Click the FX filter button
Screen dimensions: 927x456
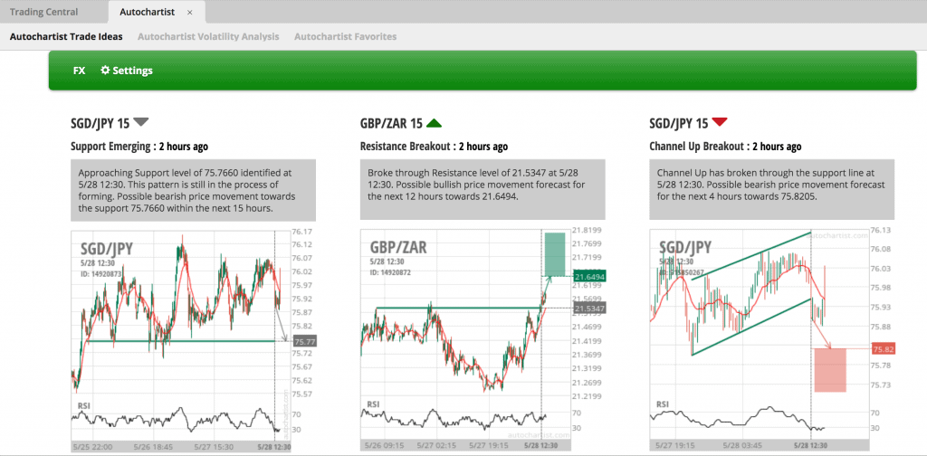coord(80,71)
